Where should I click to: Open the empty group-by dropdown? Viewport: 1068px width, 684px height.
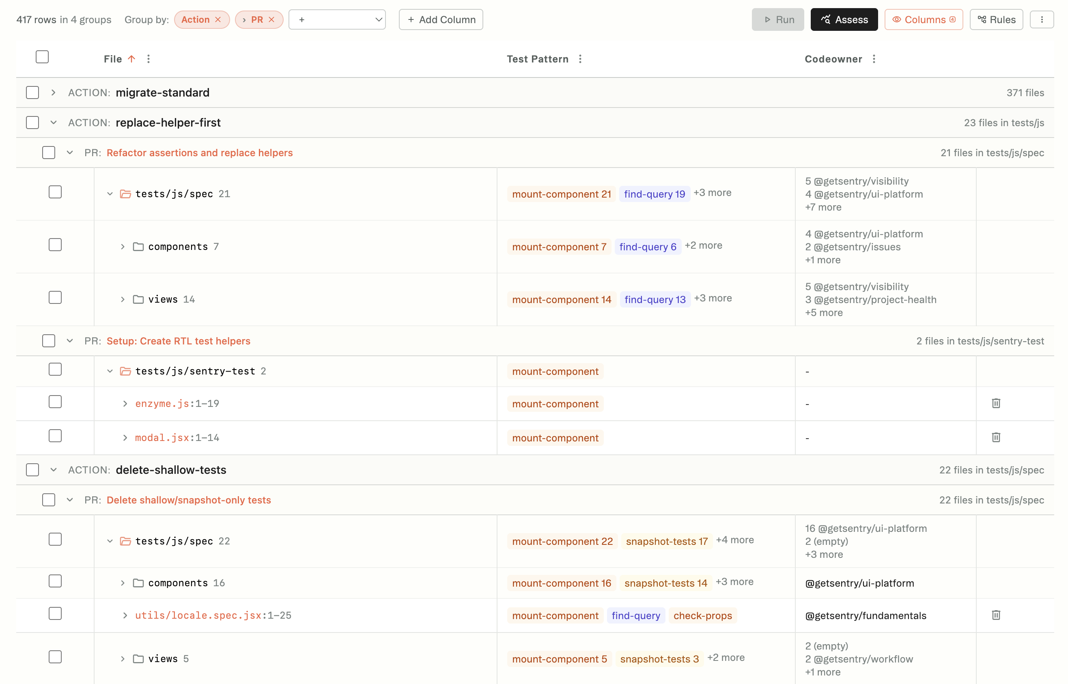[337, 19]
